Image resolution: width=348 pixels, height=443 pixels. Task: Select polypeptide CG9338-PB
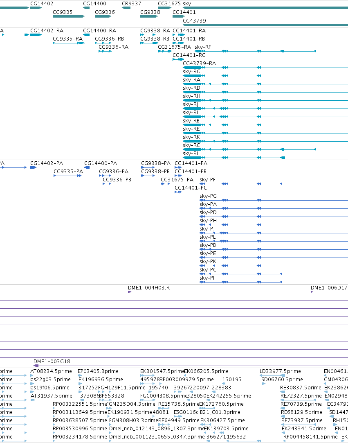coord(155,172)
